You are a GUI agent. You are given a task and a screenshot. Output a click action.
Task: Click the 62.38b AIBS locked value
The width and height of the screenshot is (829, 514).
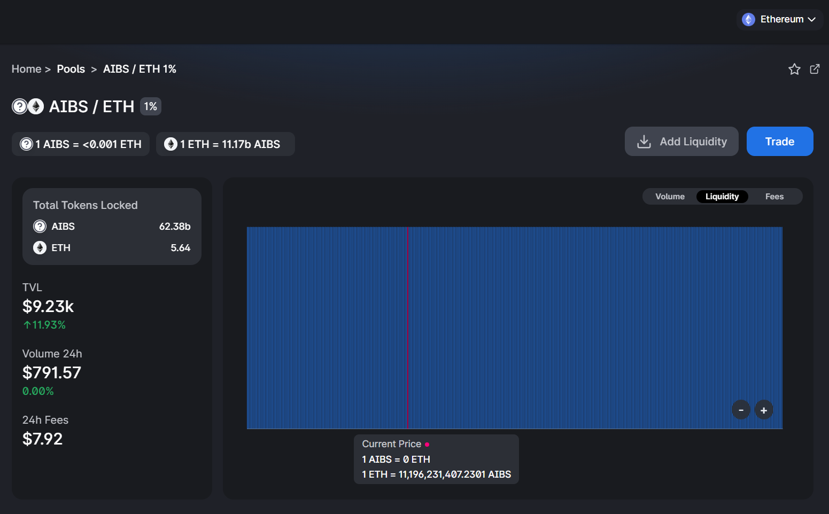(175, 227)
